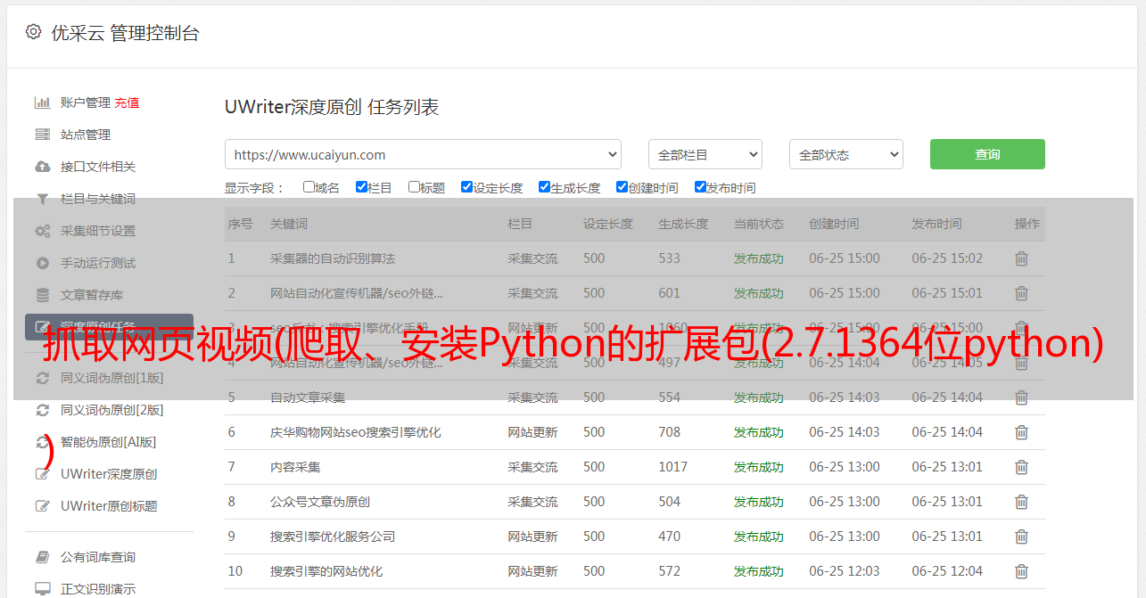
Task: Open 接口文件相关 in the sidebar
Action: tap(98, 167)
